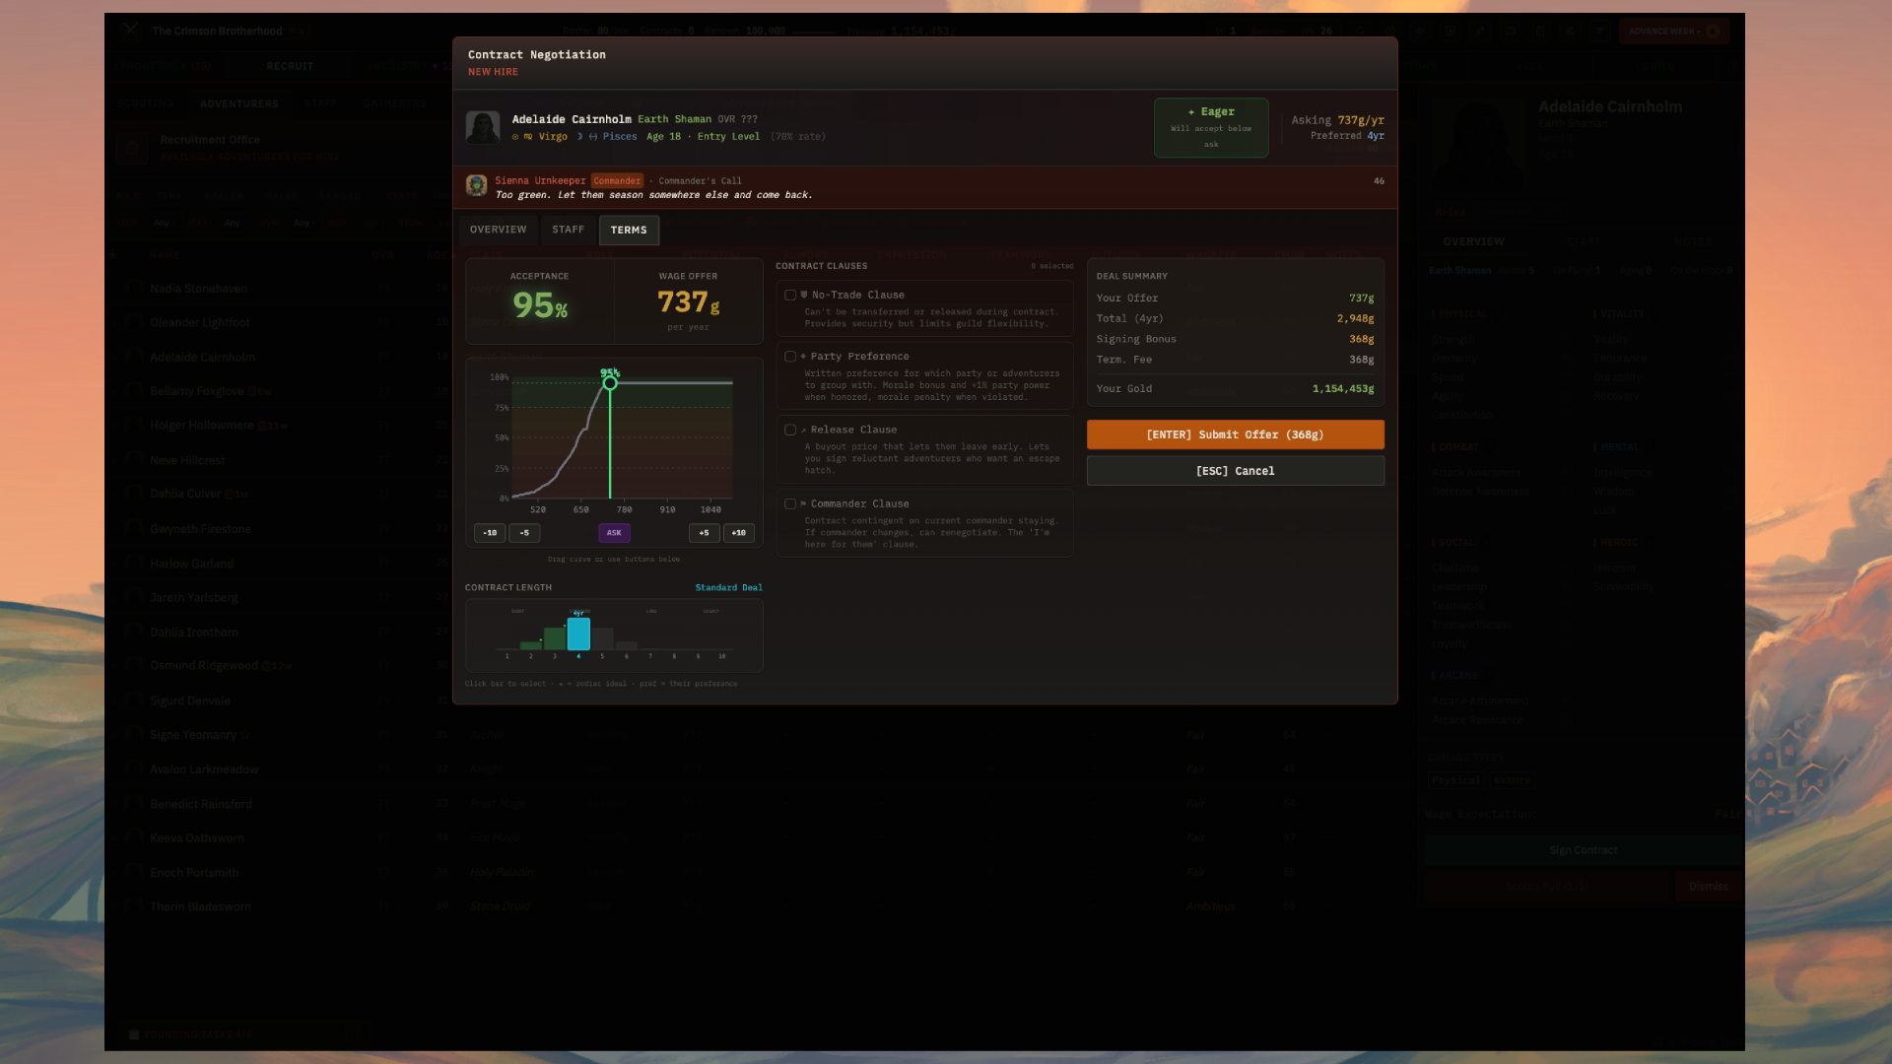Enable the No-Trade Clause checkbox

point(790,295)
